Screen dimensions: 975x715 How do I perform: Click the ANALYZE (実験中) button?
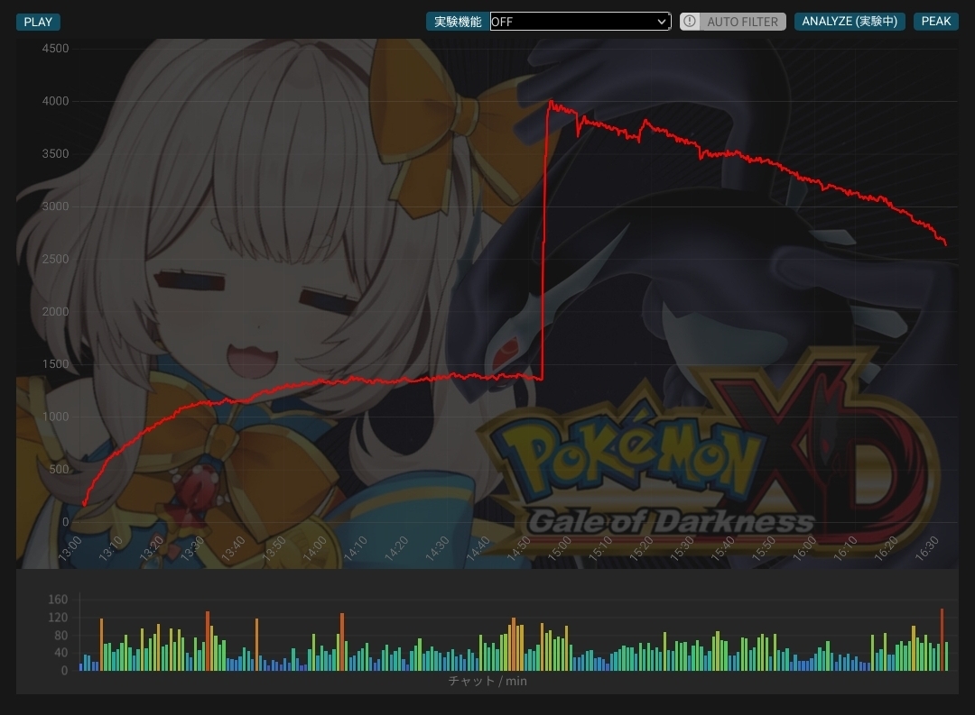click(850, 22)
